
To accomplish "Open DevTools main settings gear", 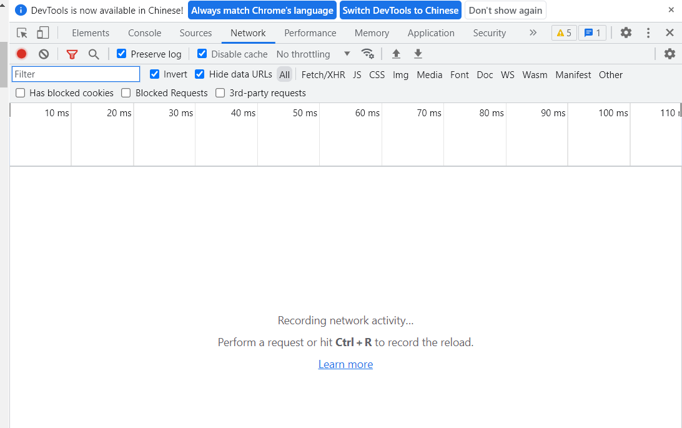I will (x=626, y=32).
